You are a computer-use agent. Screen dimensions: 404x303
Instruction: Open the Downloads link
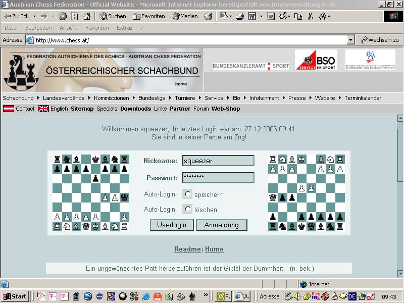point(135,109)
